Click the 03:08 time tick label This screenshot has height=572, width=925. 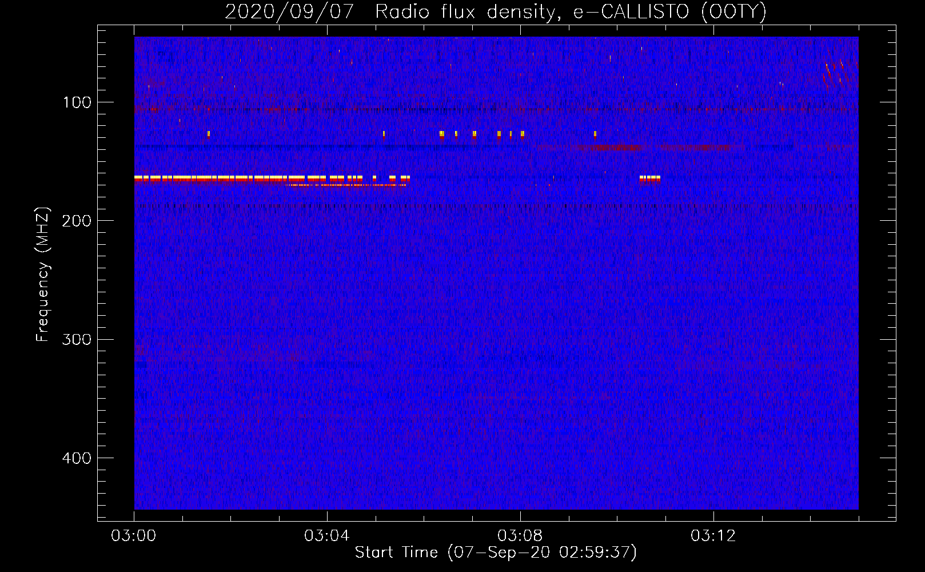[520, 536]
